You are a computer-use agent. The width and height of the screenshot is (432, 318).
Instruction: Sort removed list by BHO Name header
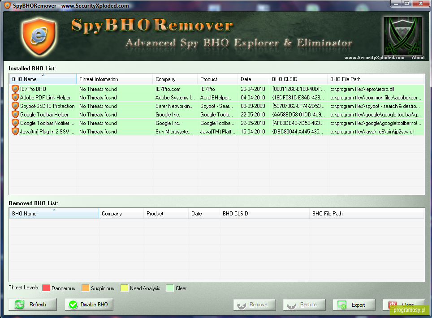pos(54,213)
